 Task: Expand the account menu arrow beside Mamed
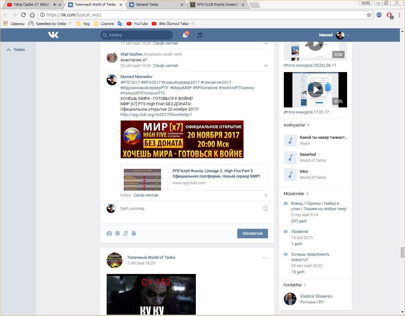348,35
